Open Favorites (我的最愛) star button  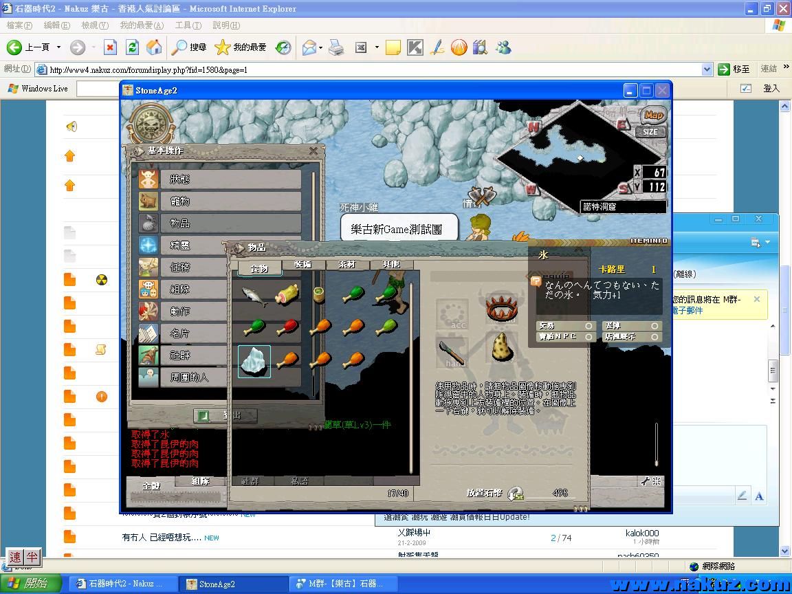point(241,47)
